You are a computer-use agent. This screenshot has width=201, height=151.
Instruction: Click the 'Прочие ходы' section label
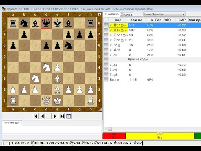click(138, 59)
